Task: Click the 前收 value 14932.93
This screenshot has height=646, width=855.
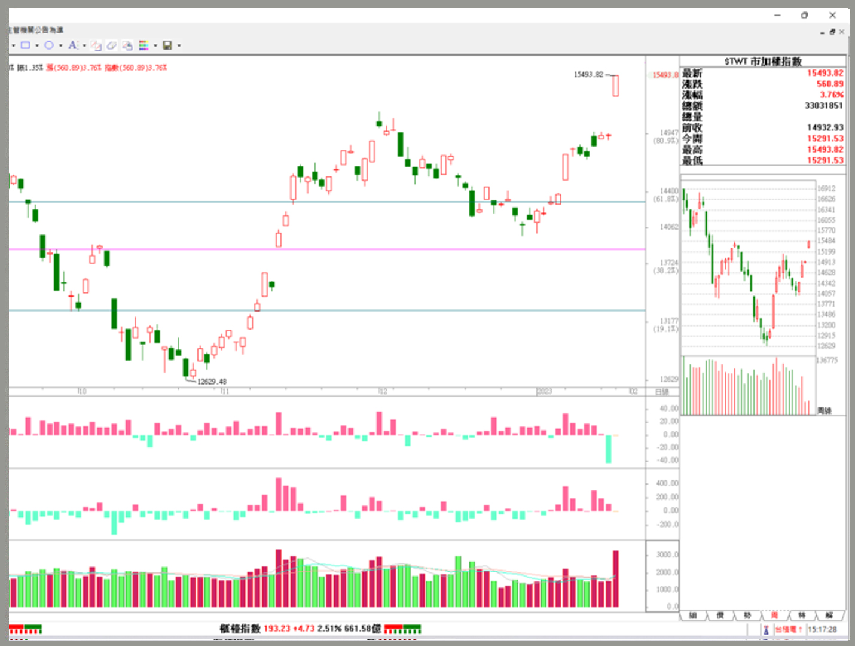Action: coord(825,128)
